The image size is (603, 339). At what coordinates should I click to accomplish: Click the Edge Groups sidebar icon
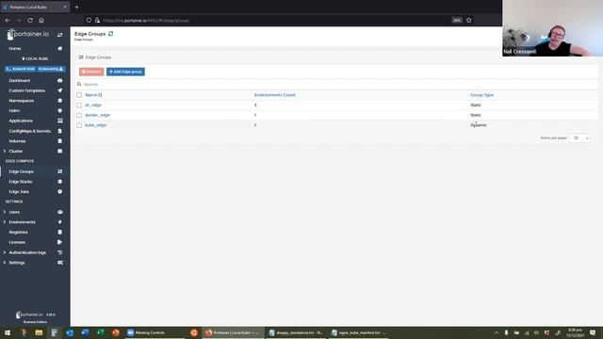(60, 171)
